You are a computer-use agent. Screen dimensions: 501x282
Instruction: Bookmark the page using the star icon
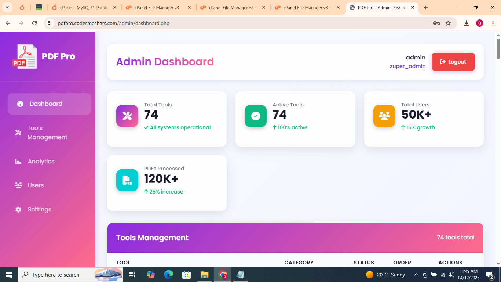pyautogui.click(x=448, y=23)
